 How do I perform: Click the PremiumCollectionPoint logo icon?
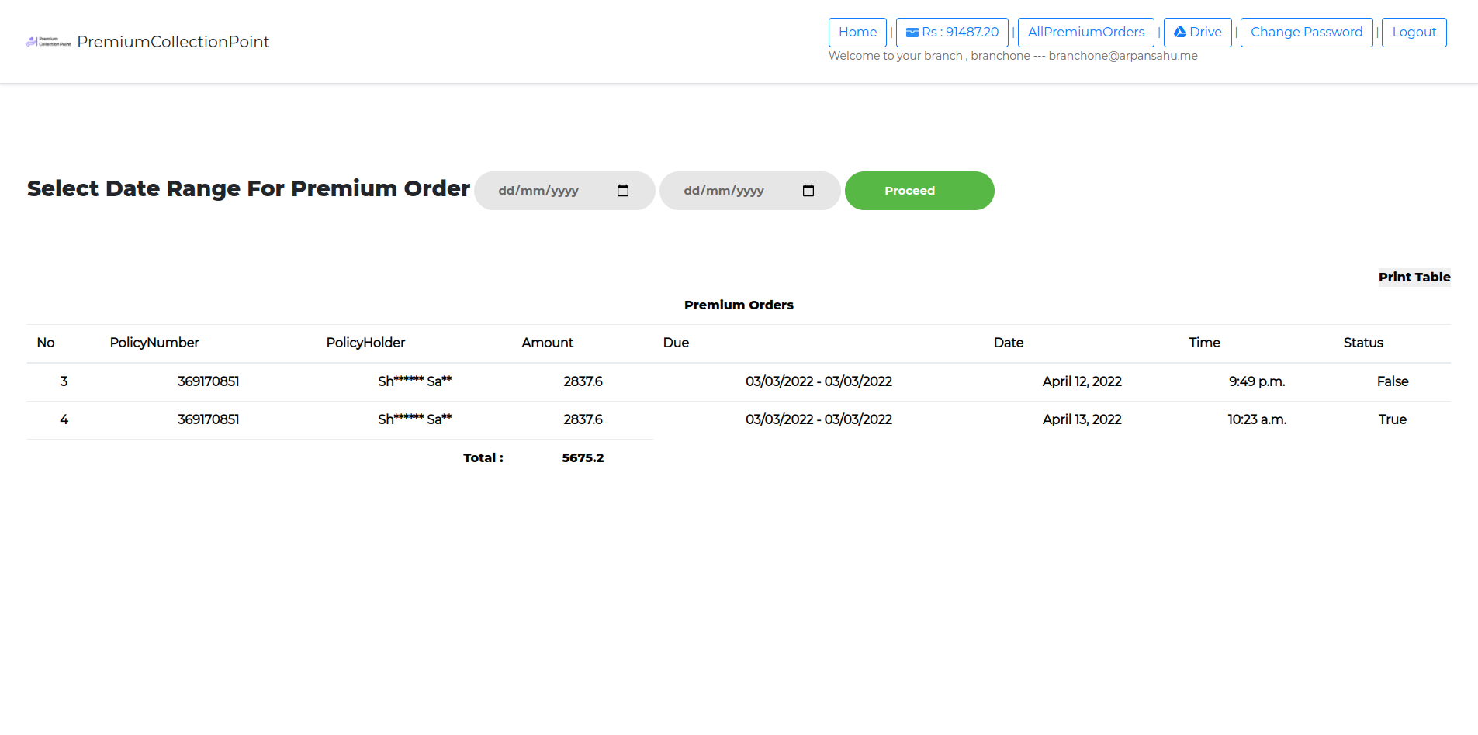pyautogui.click(x=48, y=42)
